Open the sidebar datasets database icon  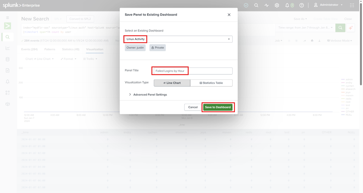click(x=8, y=59)
